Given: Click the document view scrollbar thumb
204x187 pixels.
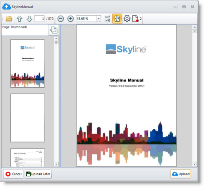Looking at the screenshot, I should point(194,31).
